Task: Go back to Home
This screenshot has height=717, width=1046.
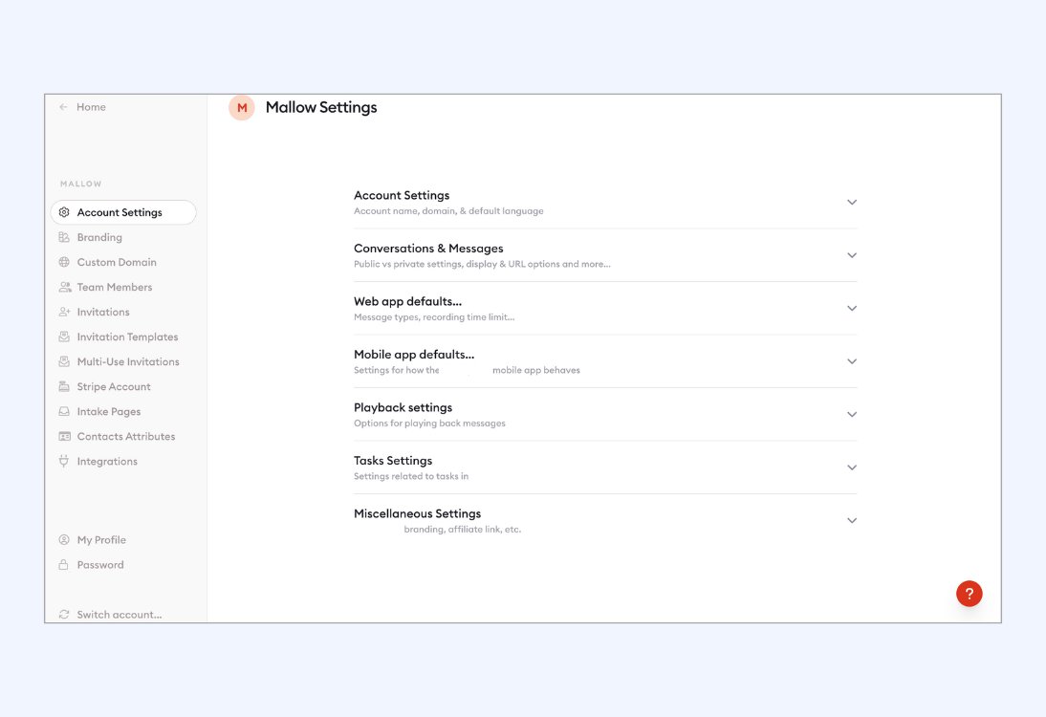Action: click(x=91, y=107)
